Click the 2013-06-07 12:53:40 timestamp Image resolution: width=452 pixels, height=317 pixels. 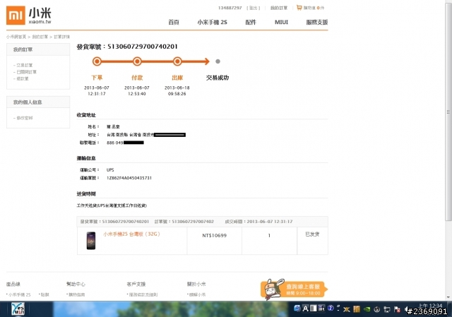(x=137, y=91)
